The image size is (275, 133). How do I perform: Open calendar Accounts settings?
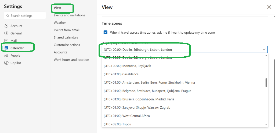click(60, 52)
